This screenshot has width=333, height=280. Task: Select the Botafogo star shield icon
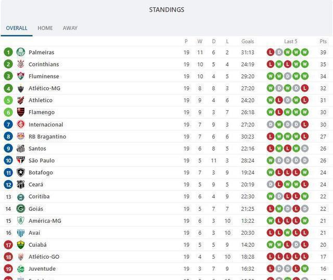21,172
